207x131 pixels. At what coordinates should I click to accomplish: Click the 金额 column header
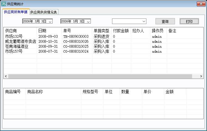point(169,92)
